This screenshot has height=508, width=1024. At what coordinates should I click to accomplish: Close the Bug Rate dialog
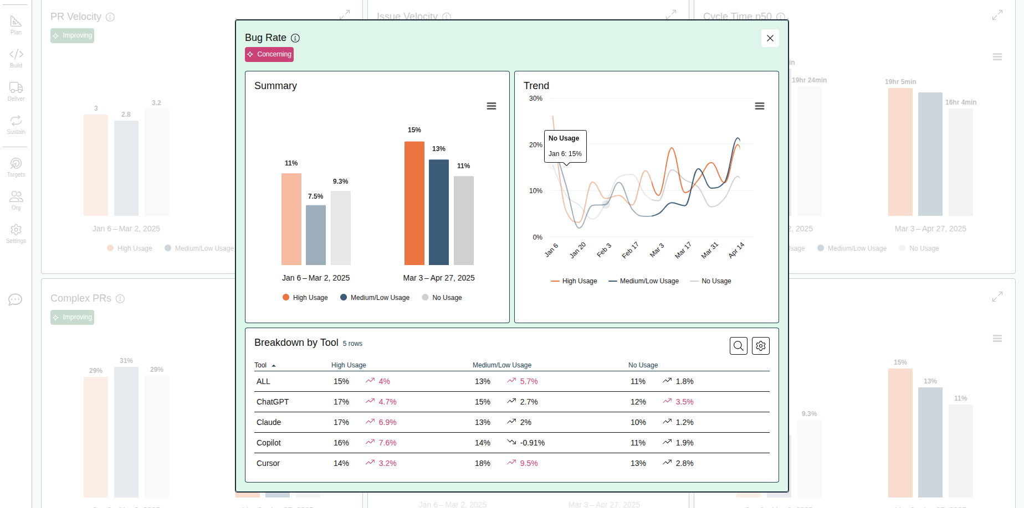tap(770, 38)
